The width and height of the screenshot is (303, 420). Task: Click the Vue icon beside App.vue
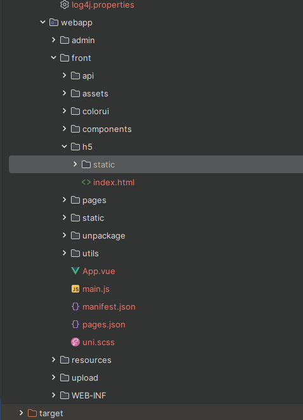pos(75,271)
